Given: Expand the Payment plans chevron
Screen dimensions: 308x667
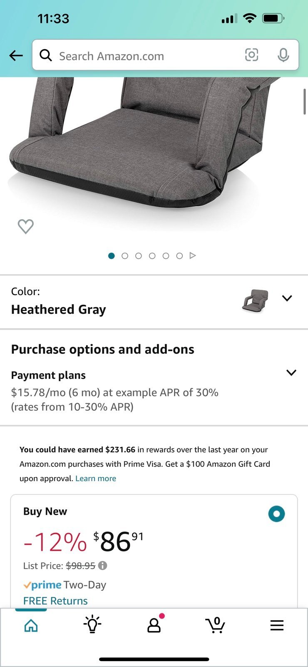Looking at the screenshot, I should (x=291, y=373).
